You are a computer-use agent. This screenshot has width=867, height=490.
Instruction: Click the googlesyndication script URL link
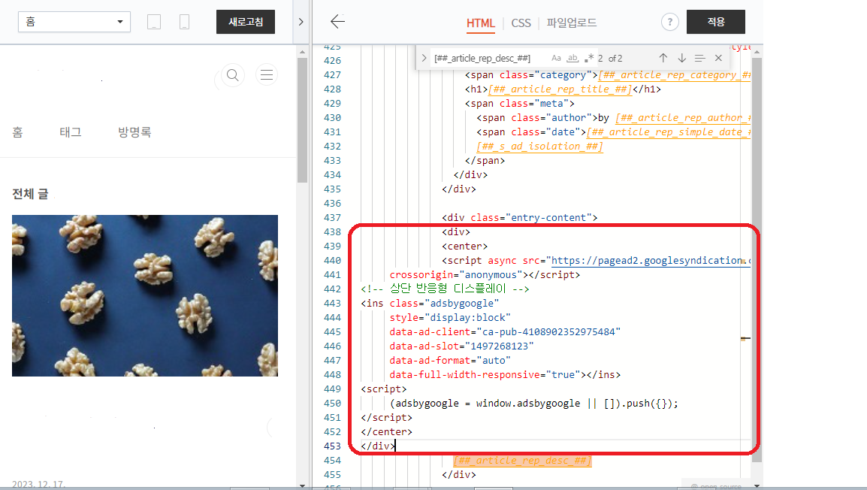pos(651,261)
